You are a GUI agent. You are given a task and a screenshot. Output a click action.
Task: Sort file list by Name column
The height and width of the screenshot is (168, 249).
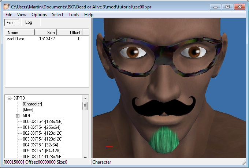(x=20, y=33)
